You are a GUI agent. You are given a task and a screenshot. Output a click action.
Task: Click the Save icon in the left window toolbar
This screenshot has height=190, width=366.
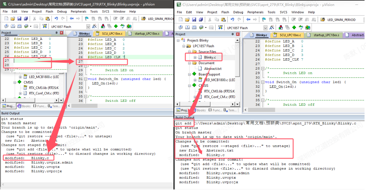coord(19,19)
